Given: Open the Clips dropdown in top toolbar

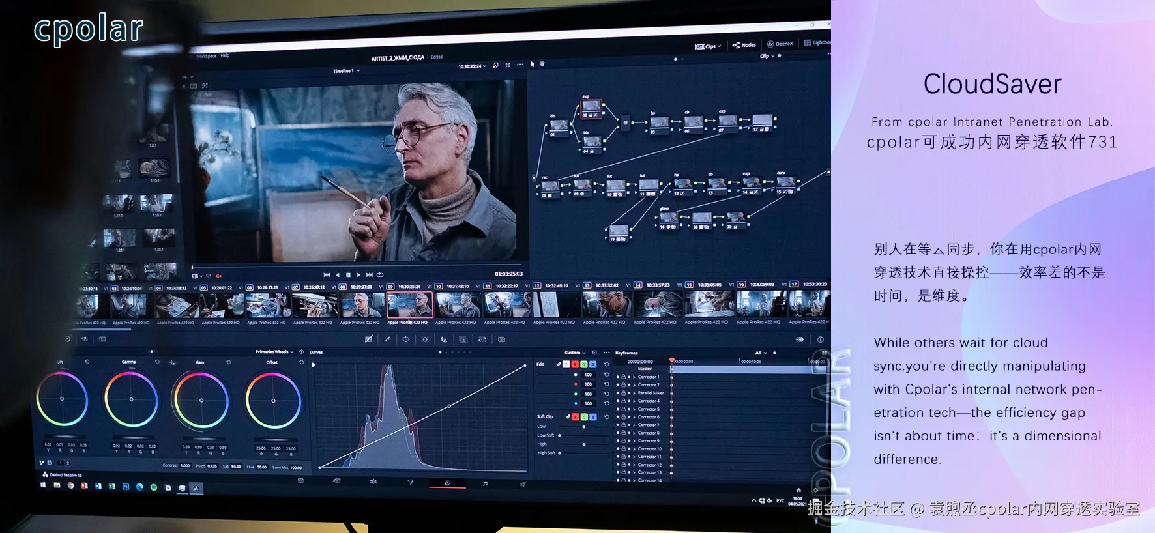Looking at the screenshot, I should click(x=709, y=46).
